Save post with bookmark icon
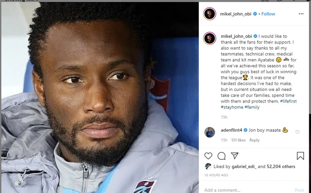 300,156
